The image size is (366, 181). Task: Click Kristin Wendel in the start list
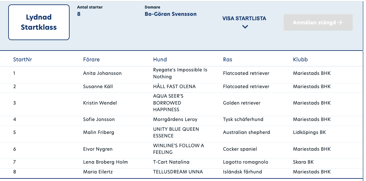coord(100,103)
